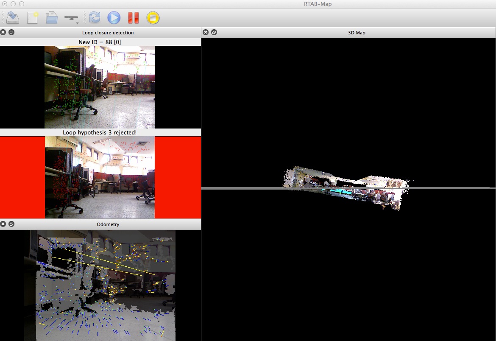Select the Kinect camera source icon
The image size is (496, 341).
71,17
